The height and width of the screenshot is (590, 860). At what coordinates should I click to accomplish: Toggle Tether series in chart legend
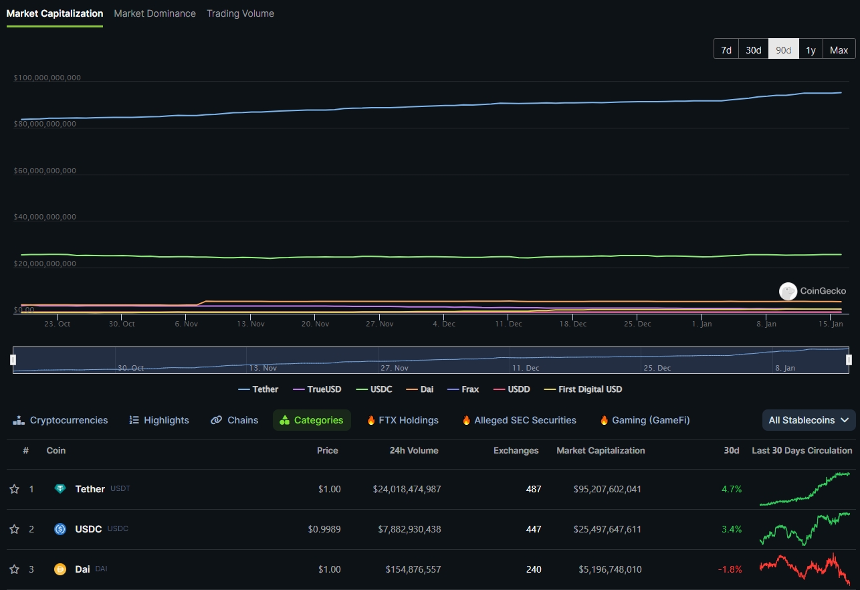(258, 389)
